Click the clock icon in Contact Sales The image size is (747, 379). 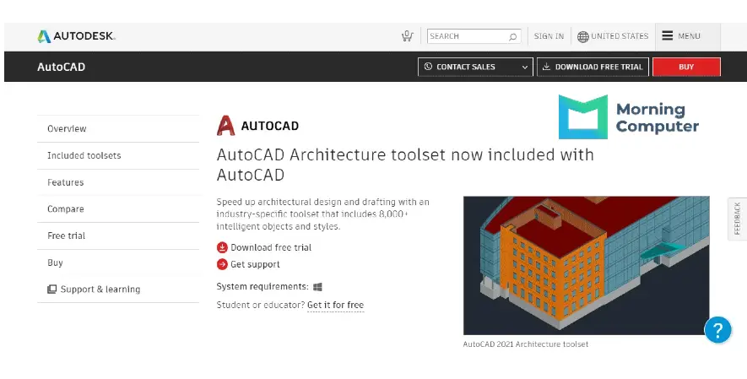point(428,67)
